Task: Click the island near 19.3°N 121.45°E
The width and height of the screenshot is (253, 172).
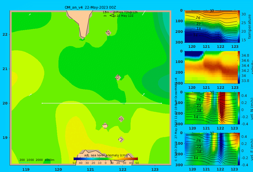Action: point(105,126)
